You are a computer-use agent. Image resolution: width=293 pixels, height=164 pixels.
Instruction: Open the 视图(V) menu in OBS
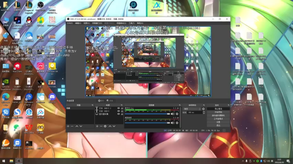(86, 23)
